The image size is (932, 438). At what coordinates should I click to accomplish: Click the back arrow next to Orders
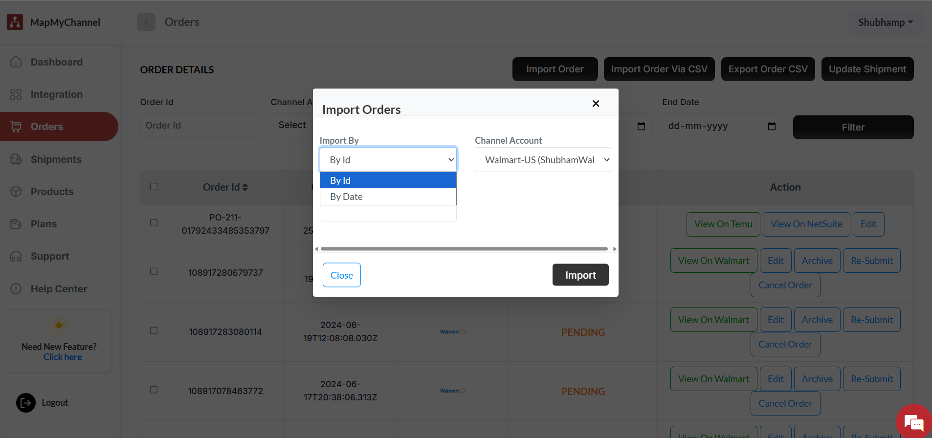(x=146, y=22)
